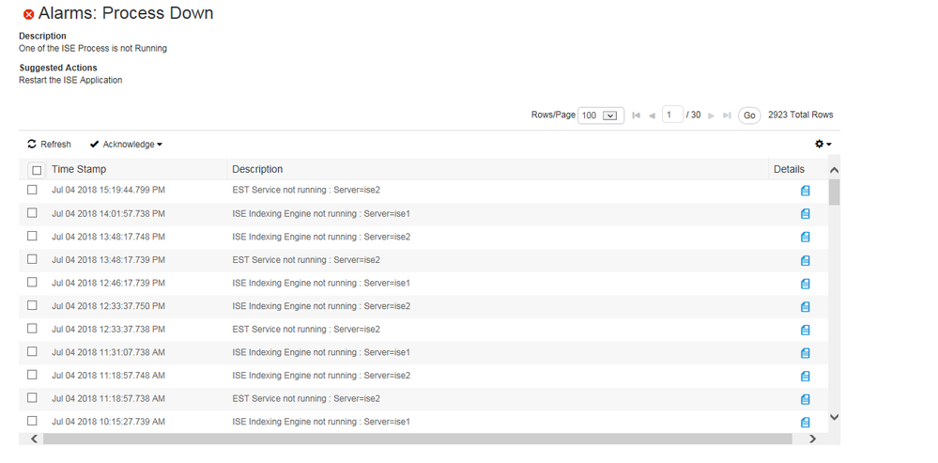The height and width of the screenshot is (463, 938).
Task: Tick the select-all checkbox in the table header
Action: coord(37,171)
